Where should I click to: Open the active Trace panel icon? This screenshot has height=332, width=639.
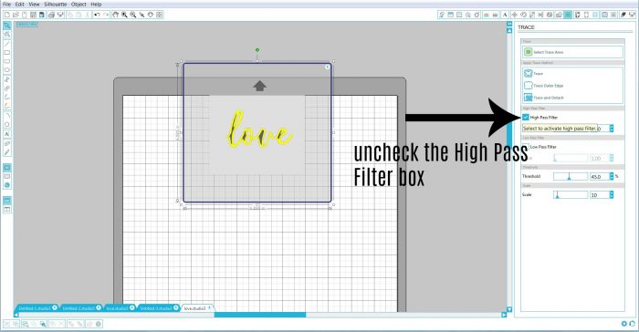point(568,15)
